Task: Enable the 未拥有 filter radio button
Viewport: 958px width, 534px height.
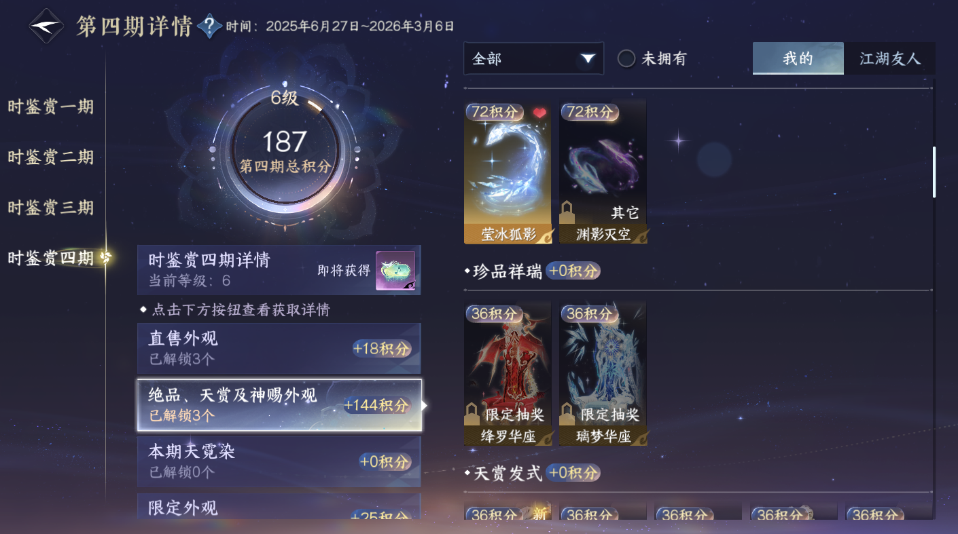Action: (x=626, y=58)
